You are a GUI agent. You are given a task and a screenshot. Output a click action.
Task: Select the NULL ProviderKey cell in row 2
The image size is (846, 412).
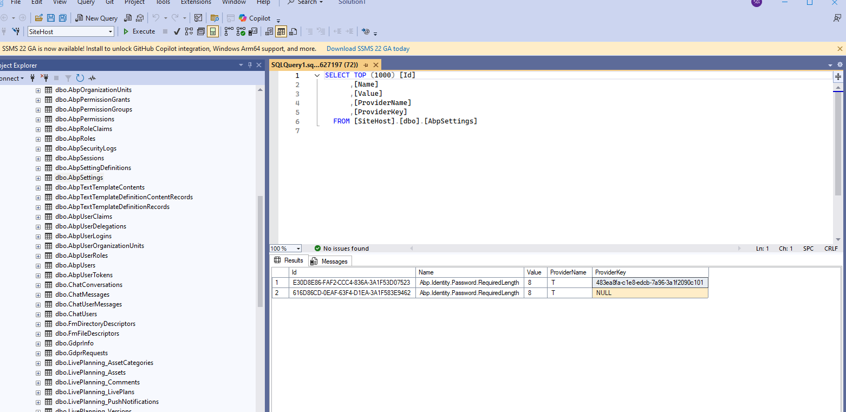649,293
